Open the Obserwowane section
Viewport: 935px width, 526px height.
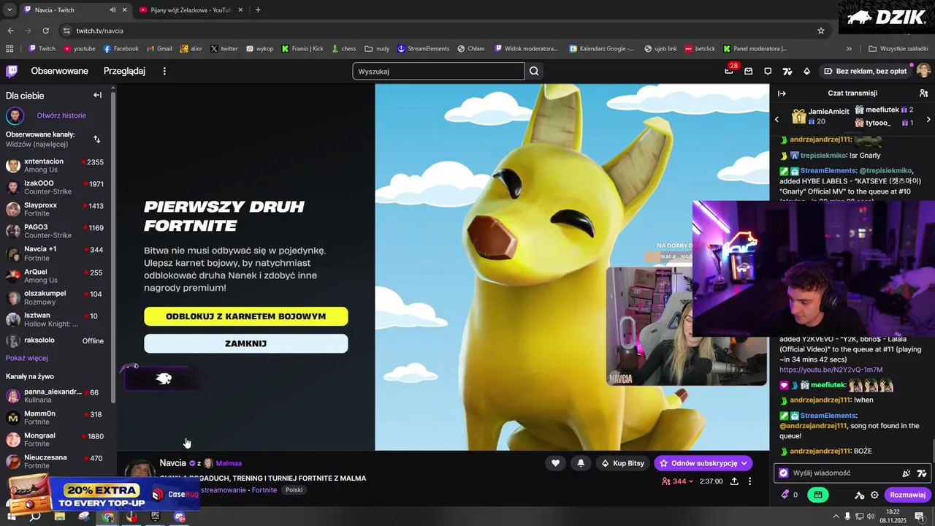click(59, 71)
